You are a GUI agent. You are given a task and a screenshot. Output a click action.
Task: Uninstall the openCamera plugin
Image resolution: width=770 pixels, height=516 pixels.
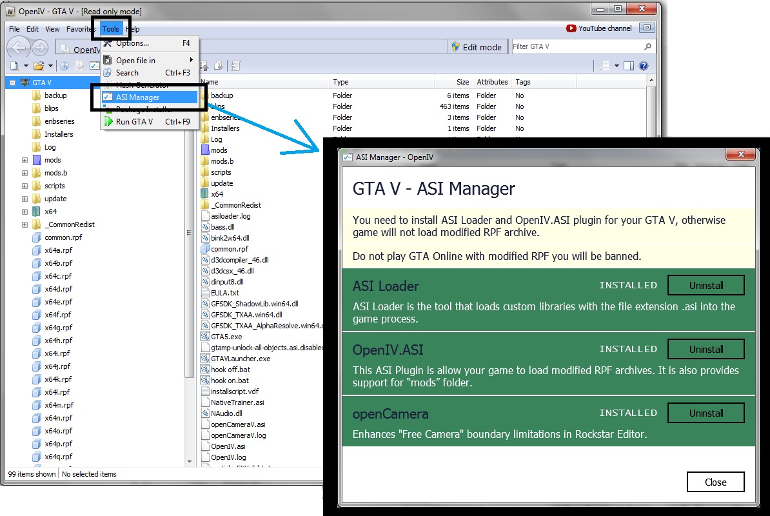(706, 413)
